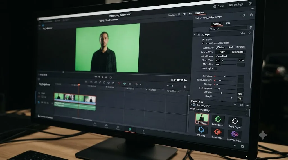The height and width of the screenshot is (160, 288).
Task: Open Settings in the top bar
Action: point(236,4)
